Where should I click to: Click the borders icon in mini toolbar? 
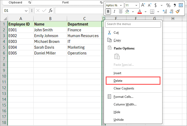152,12
